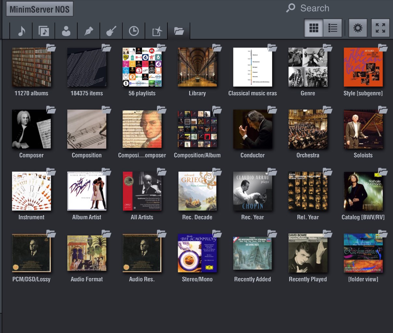
Task: Click the "Recently Played" label text
Action: click(x=308, y=279)
